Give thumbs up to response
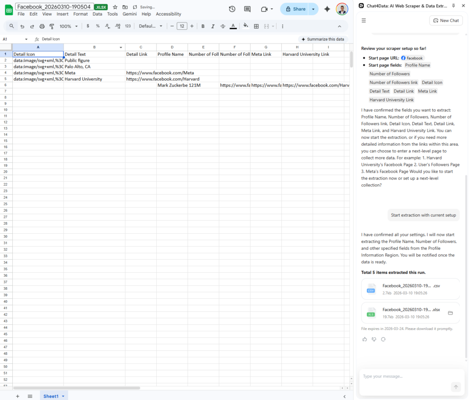Viewport: 469px width, 400px height. point(365,339)
